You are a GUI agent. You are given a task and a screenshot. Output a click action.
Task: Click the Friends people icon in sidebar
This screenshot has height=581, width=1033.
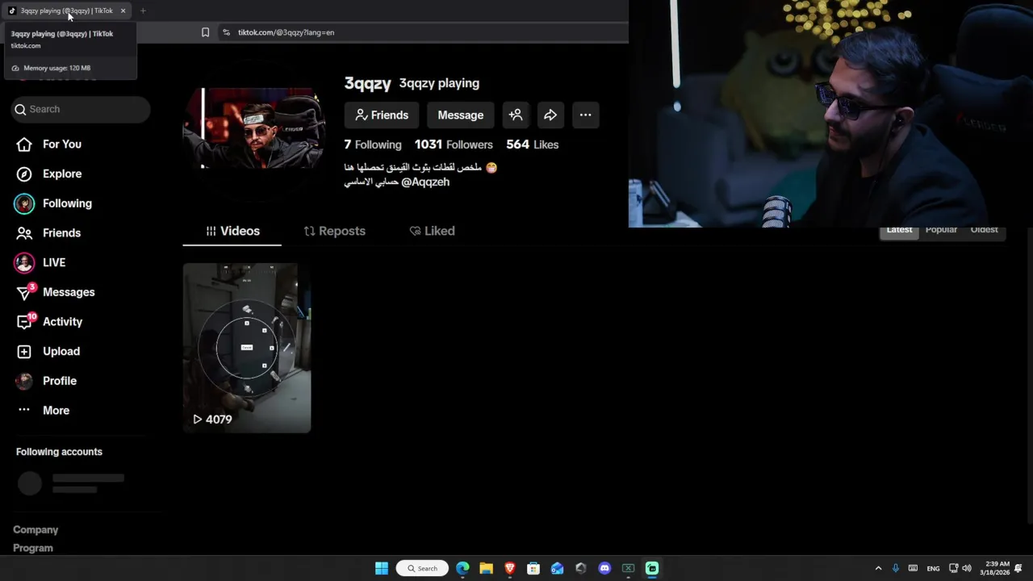pyautogui.click(x=24, y=233)
